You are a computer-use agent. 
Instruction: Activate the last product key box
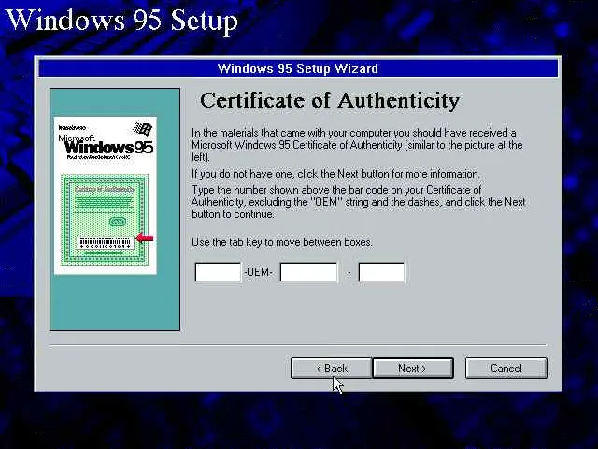381,272
